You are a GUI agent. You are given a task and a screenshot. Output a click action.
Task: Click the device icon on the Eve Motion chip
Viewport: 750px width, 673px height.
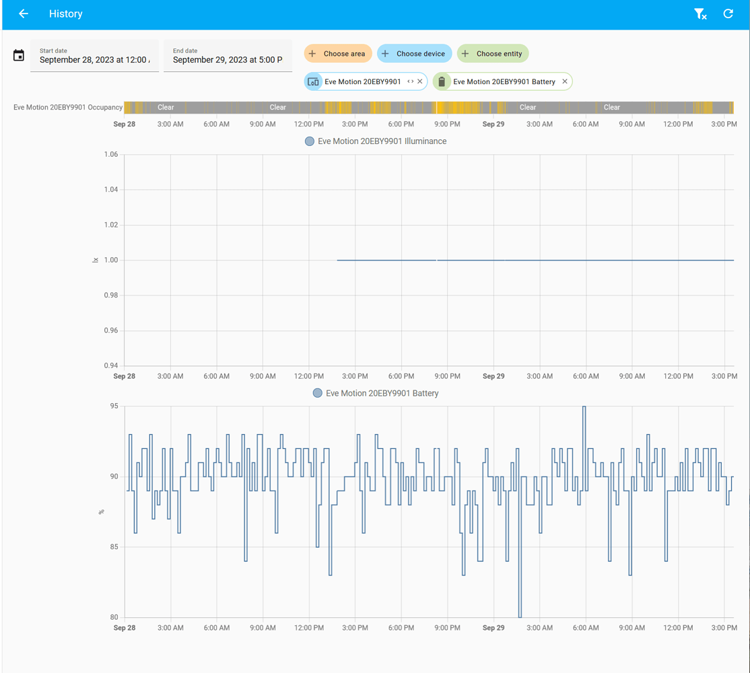[x=313, y=81]
